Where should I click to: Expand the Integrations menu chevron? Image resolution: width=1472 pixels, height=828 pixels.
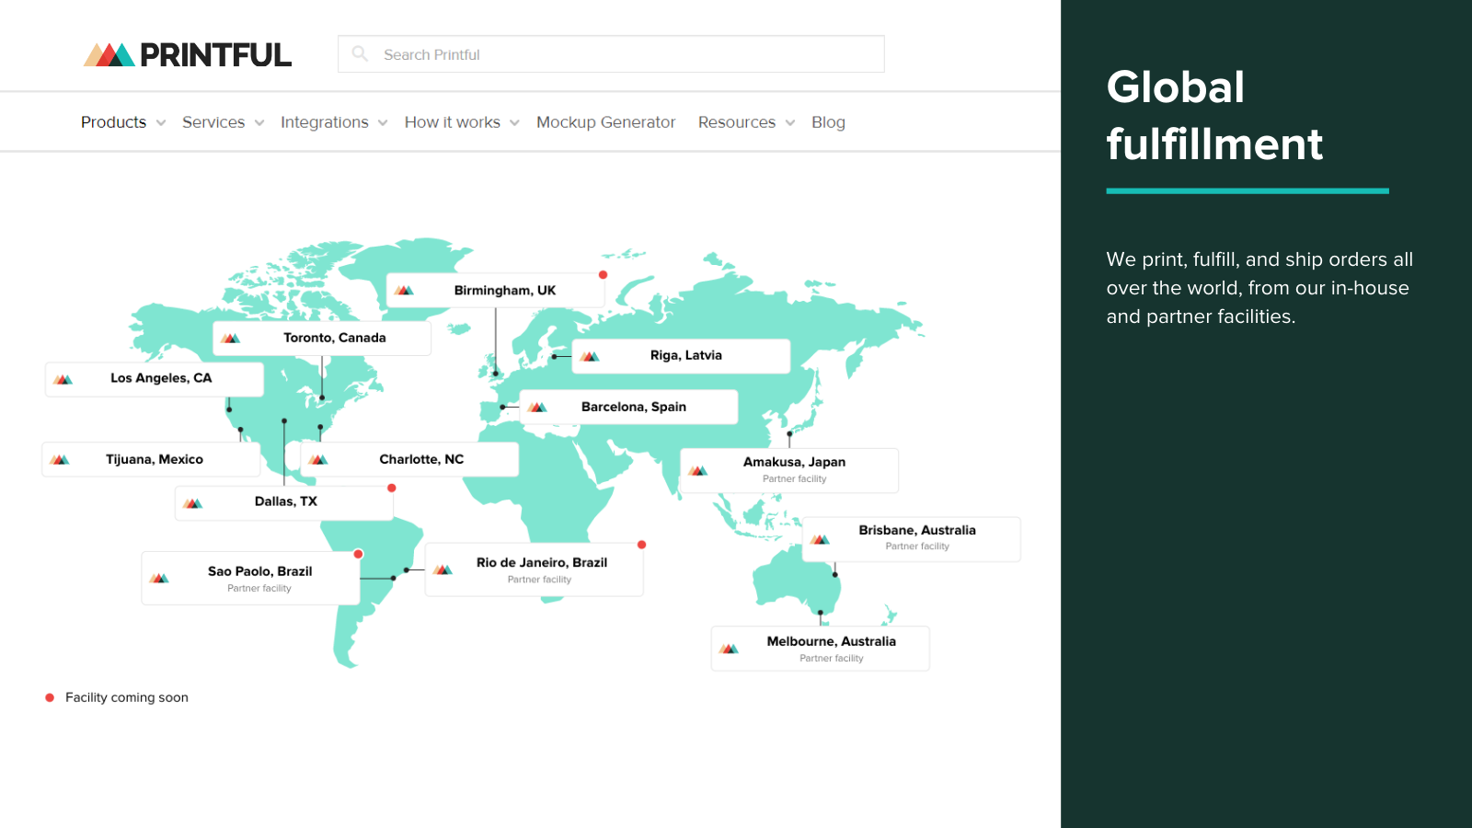point(383,123)
